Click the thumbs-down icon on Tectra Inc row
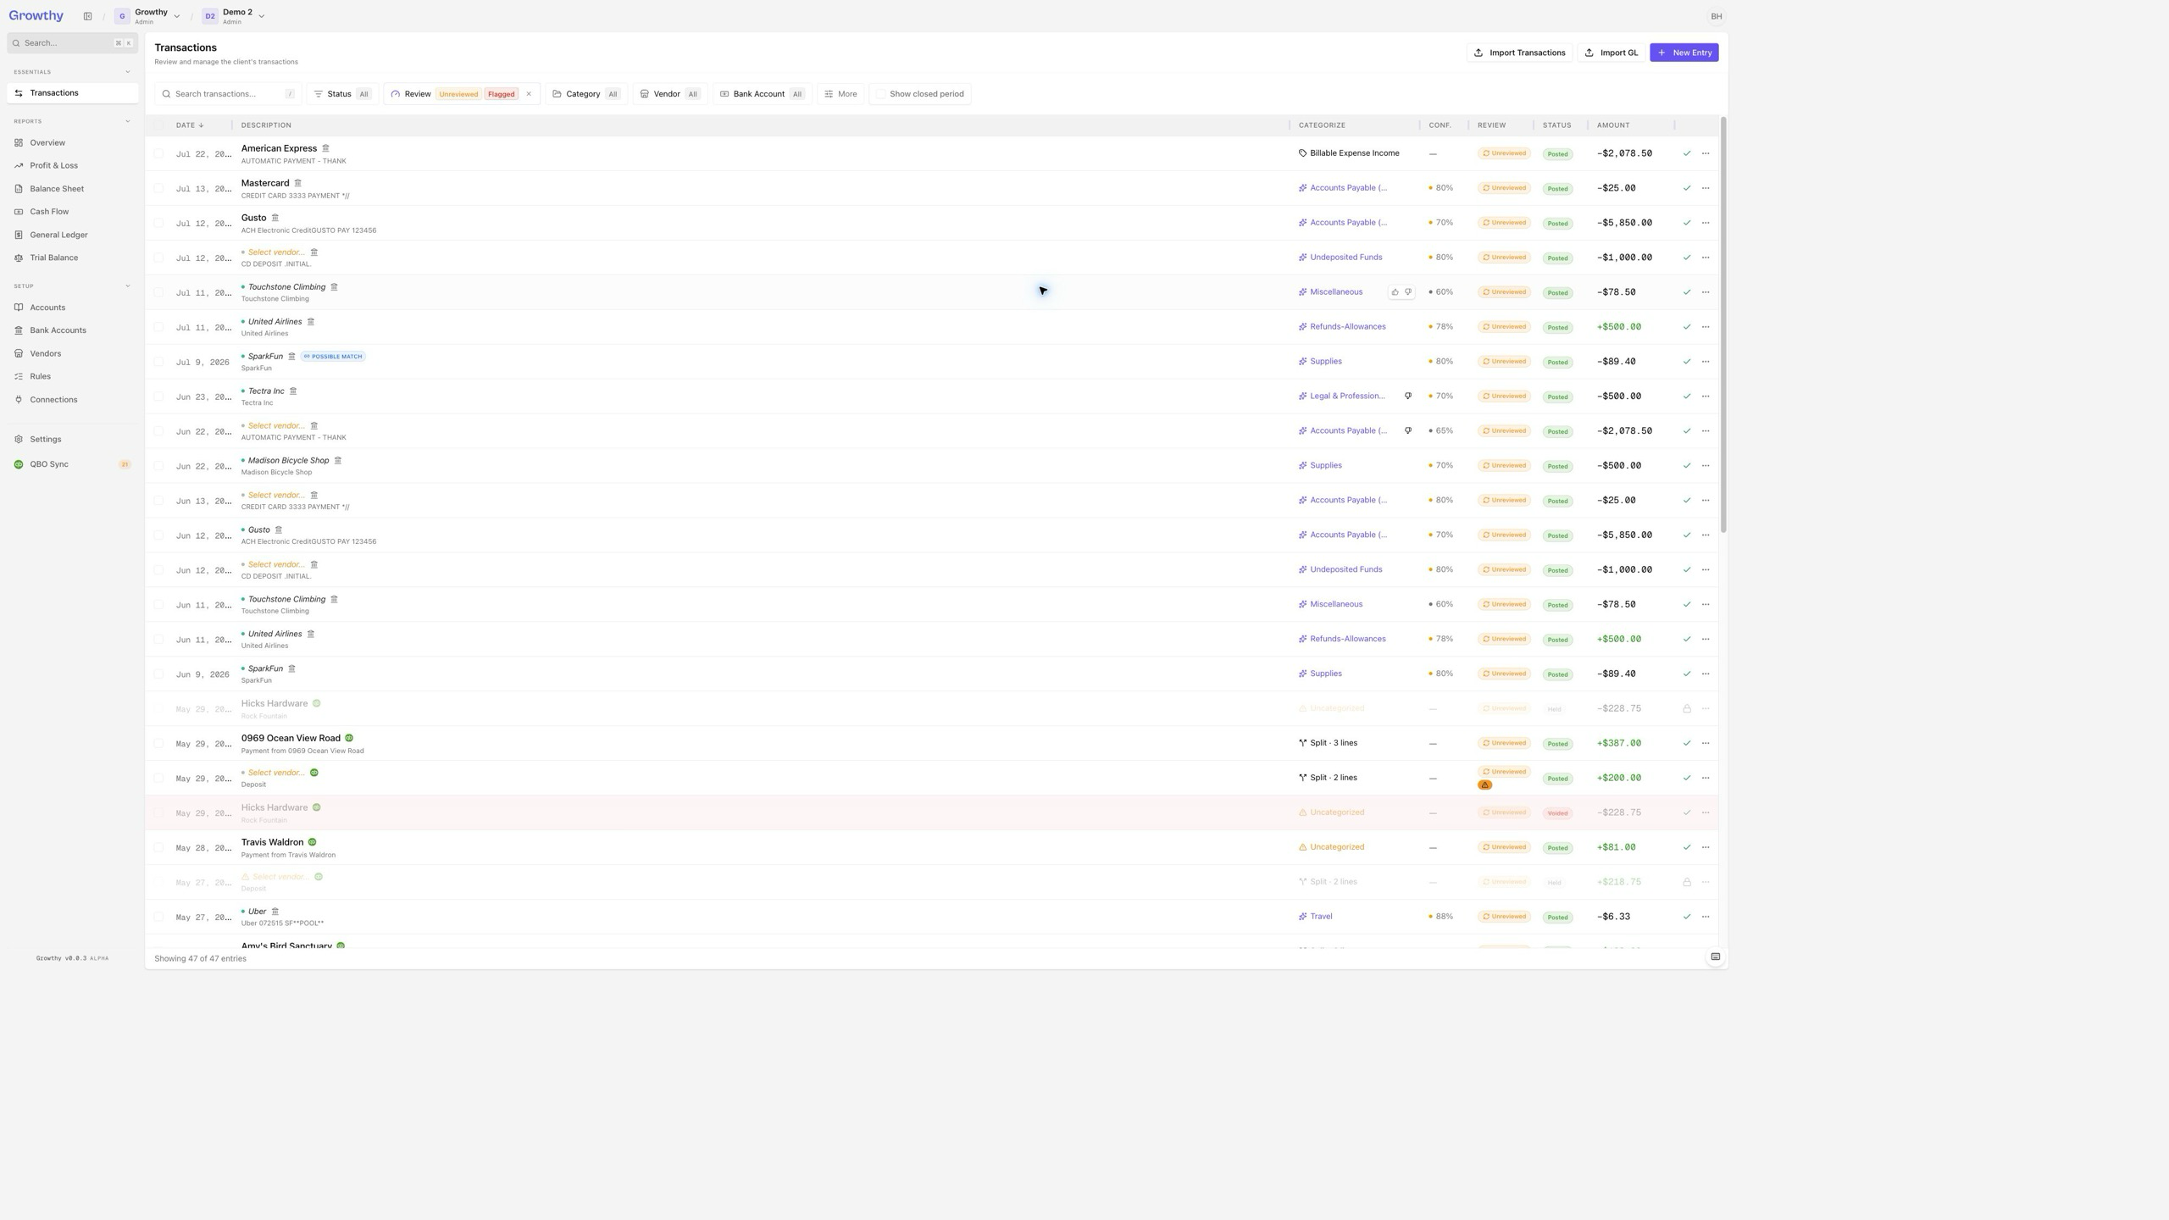2169x1220 pixels. click(1408, 396)
